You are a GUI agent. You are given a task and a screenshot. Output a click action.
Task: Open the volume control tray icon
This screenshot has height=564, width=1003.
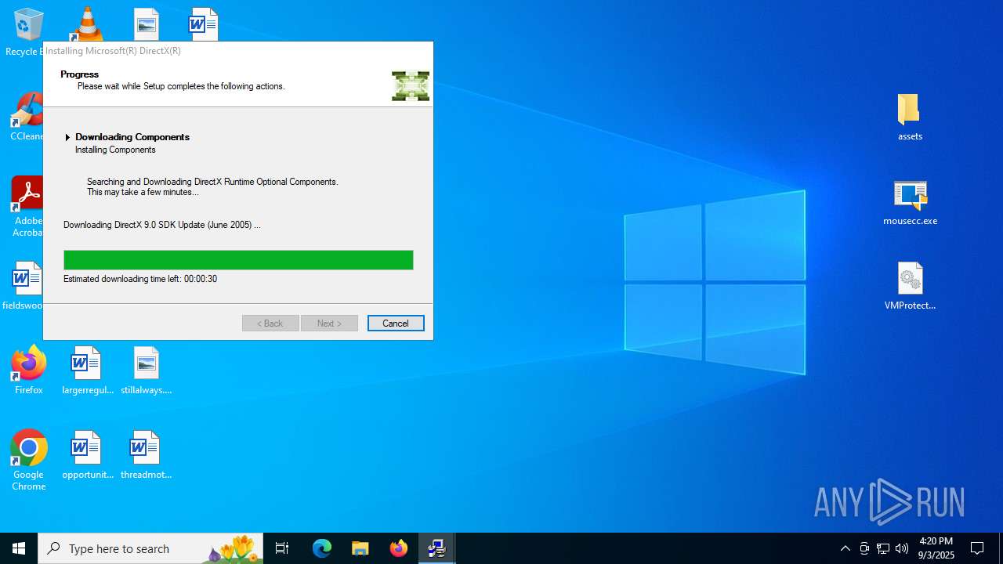click(x=902, y=548)
